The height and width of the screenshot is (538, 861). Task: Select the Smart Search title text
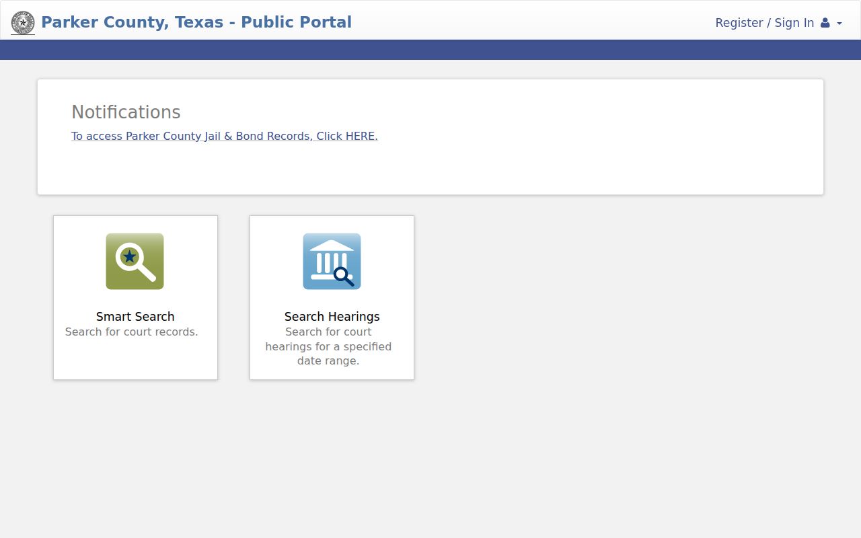click(x=135, y=317)
